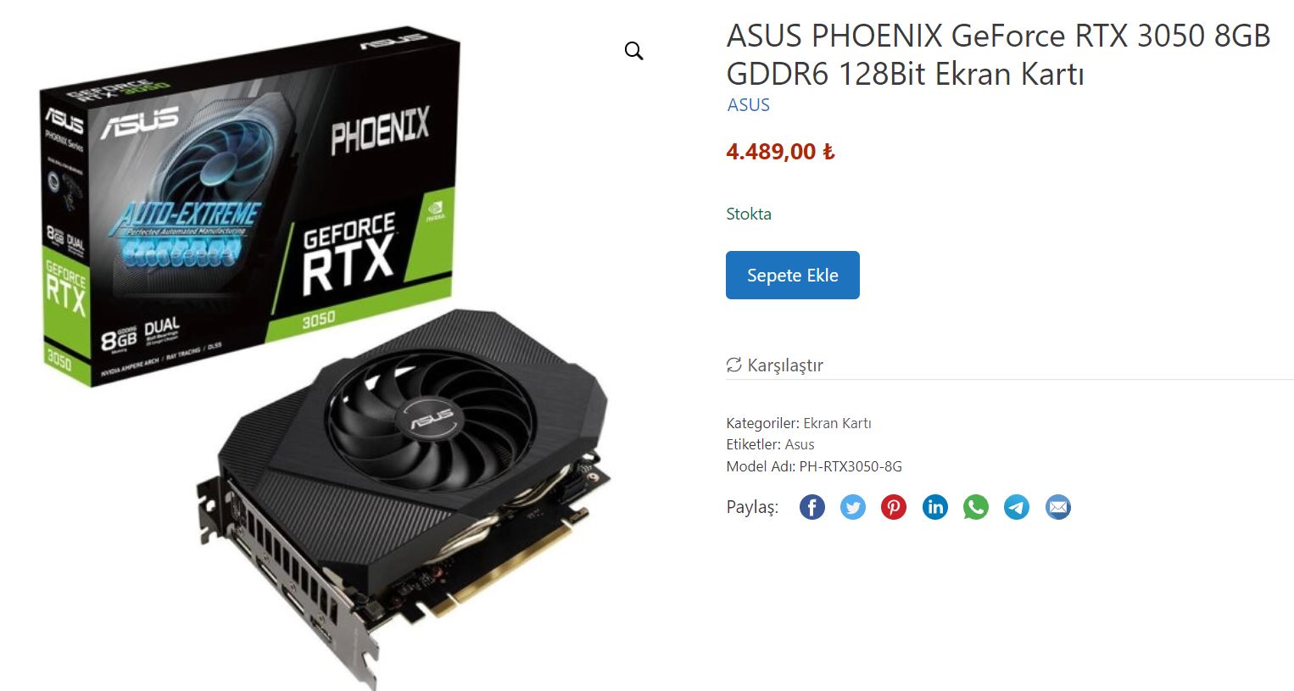The image size is (1294, 691).
Task: Click the ASUS PHOENIX GeForce product title
Action: 998,54
